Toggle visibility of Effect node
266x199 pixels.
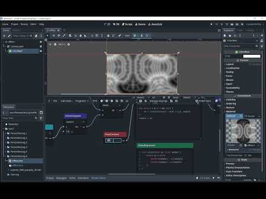click(x=41, y=42)
